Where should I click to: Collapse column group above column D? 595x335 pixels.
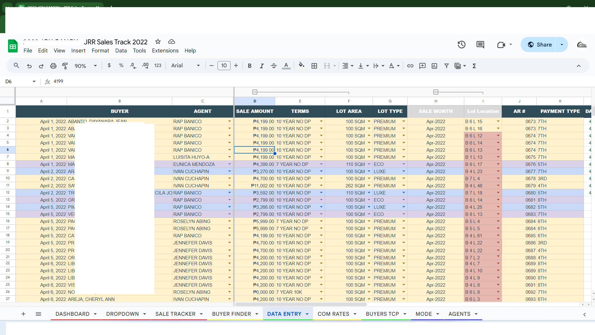[255, 92]
